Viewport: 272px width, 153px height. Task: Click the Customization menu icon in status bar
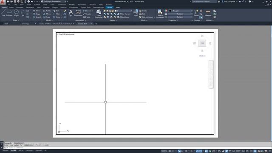click(270, 151)
